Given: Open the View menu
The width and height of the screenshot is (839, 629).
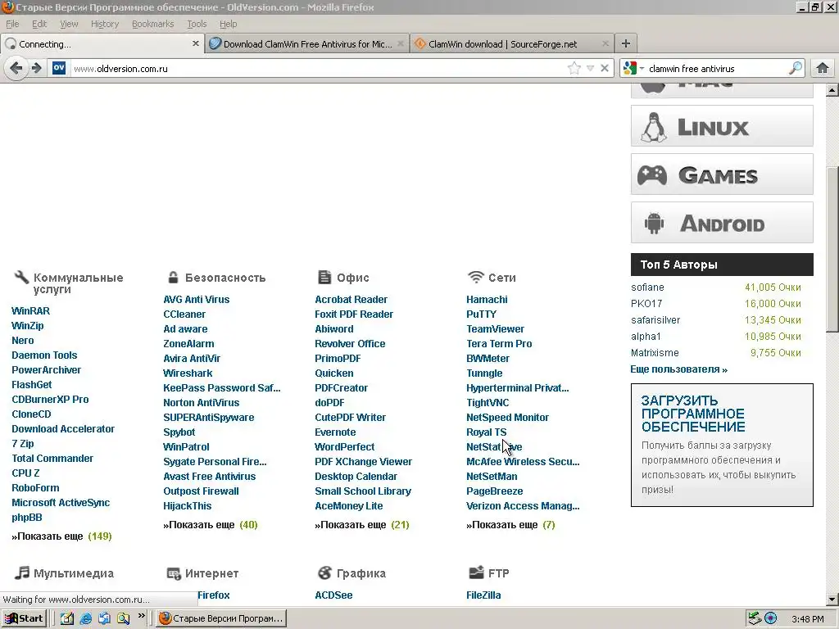Looking at the screenshot, I should click(69, 24).
